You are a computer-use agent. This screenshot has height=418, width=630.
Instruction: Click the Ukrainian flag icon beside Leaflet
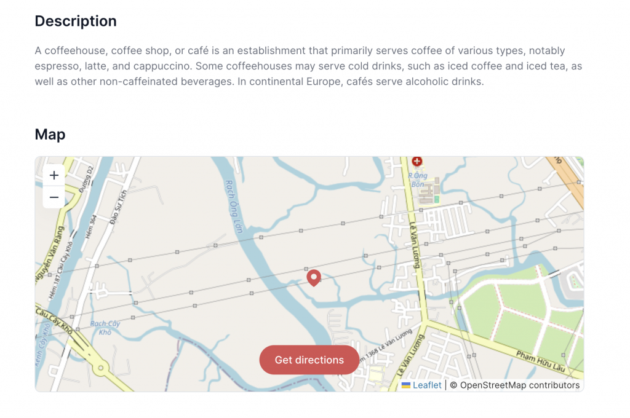pos(406,385)
